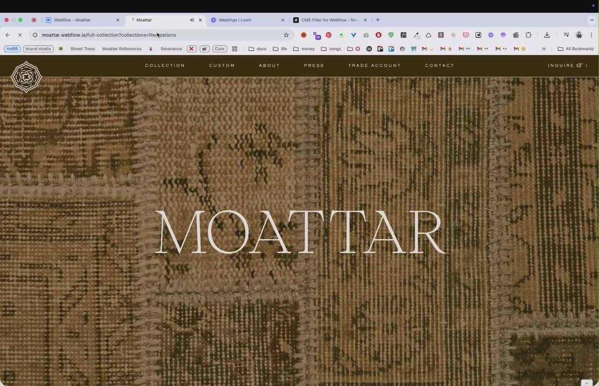Open the Chrome profile avatar
Image resolution: width=599 pixels, height=386 pixels.
pos(579,35)
